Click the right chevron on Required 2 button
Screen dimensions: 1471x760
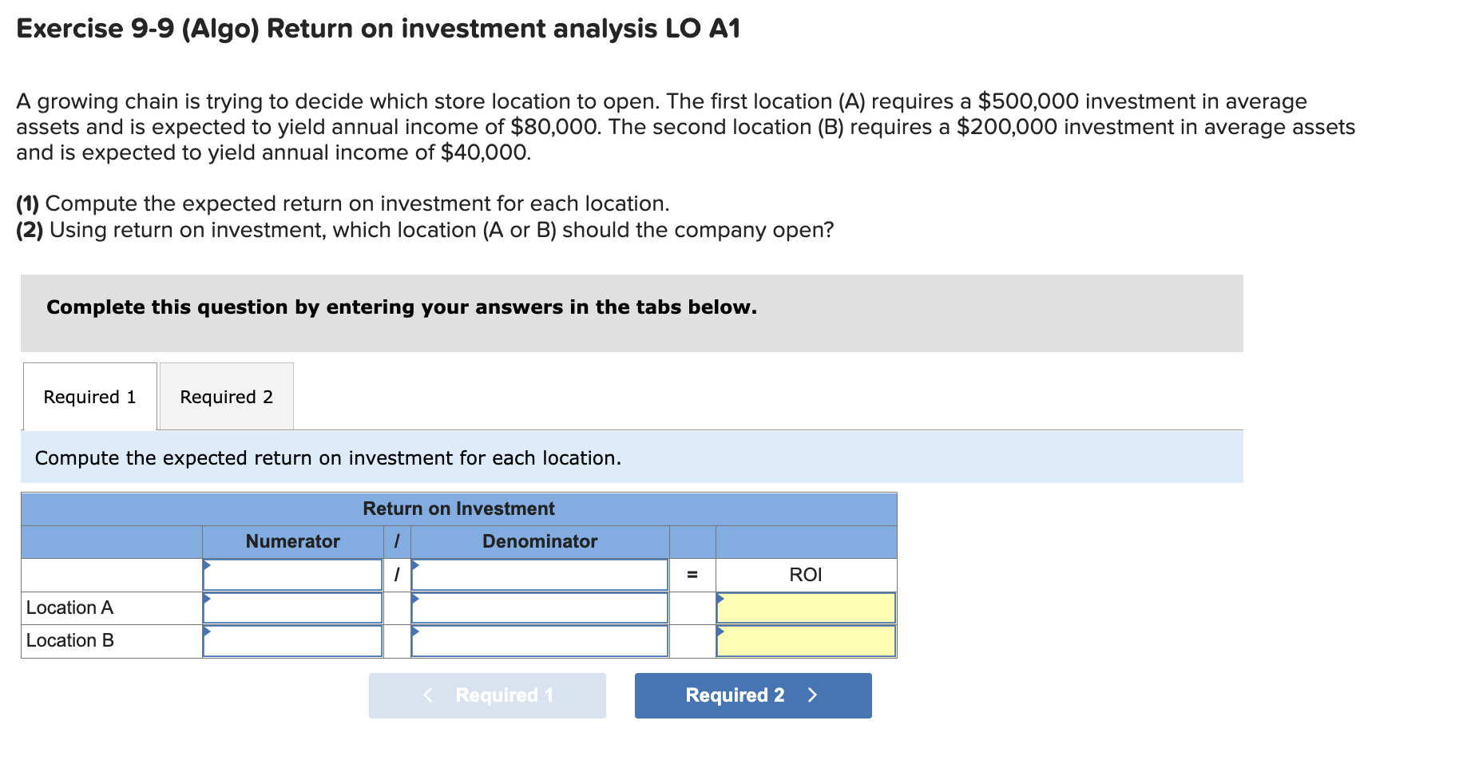click(812, 695)
